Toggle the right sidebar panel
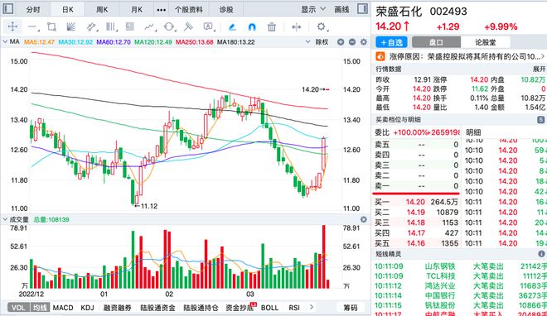The height and width of the screenshot is (316, 547). click(362, 9)
